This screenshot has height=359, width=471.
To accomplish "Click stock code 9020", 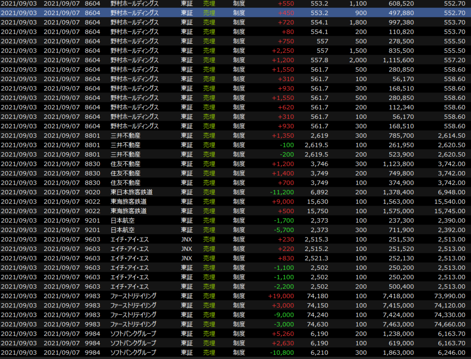I will point(92,192).
